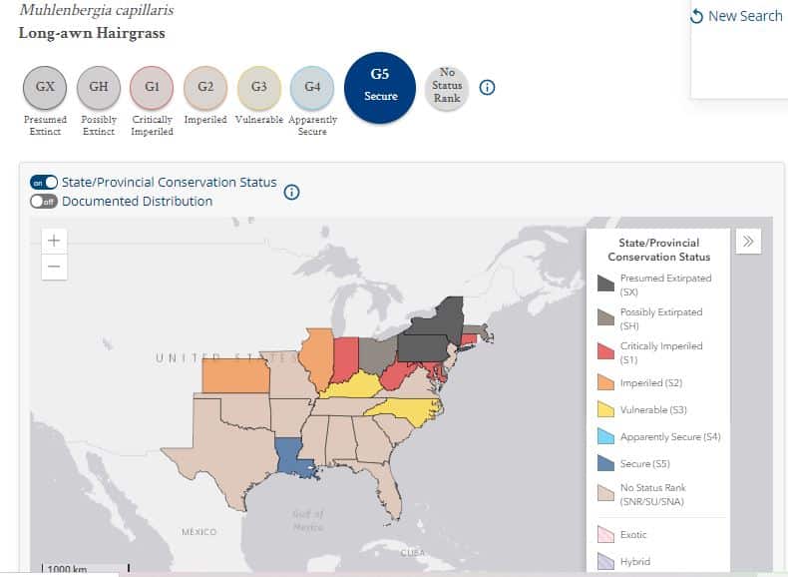Click the No Status Rank legend swatch

605,493
